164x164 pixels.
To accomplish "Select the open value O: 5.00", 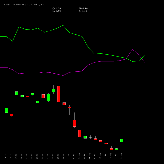I will (x=57, y=11).
